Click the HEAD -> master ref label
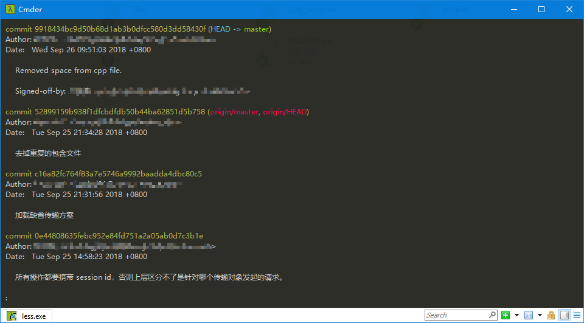Viewport: 584px width, 323px height. click(x=240, y=29)
